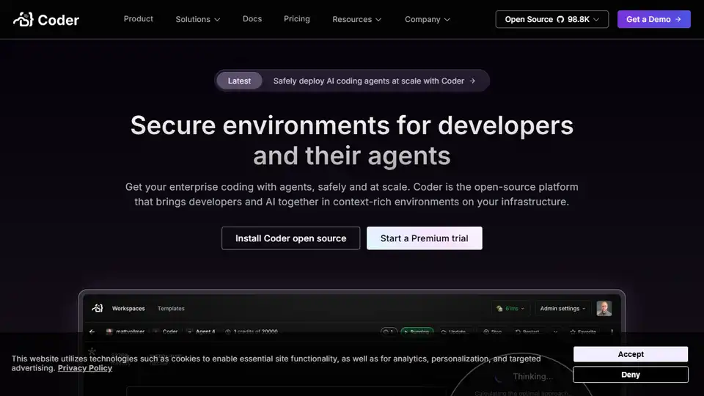Screen dimensions: 704x396
Task: Start a Premium trial
Action: (x=425, y=238)
